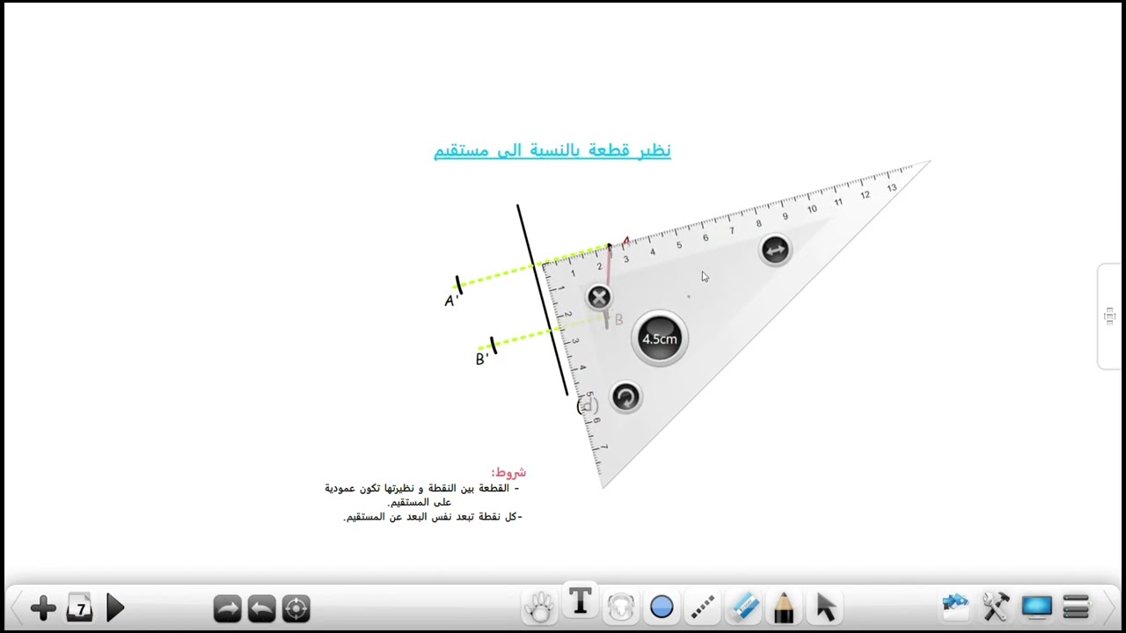The width and height of the screenshot is (1126, 633).
Task: Select the lasso eraser tool
Action: coord(621,608)
